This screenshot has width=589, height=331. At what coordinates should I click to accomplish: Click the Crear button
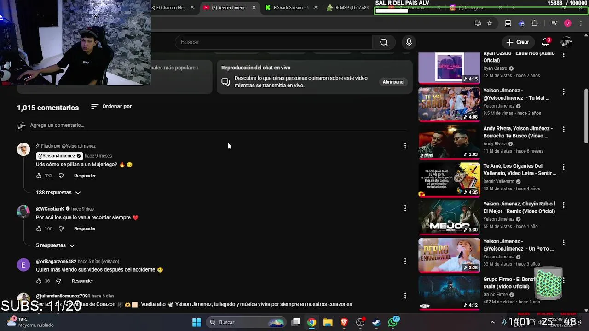[518, 42]
